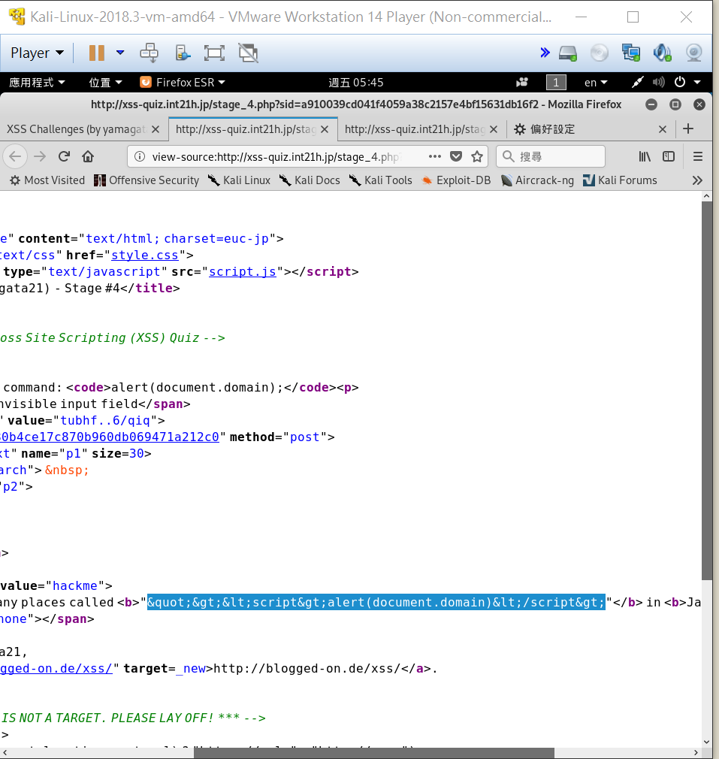Select workspace 1 indicator
Screen dimensions: 719x759
pyautogui.click(x=556, y=83)
